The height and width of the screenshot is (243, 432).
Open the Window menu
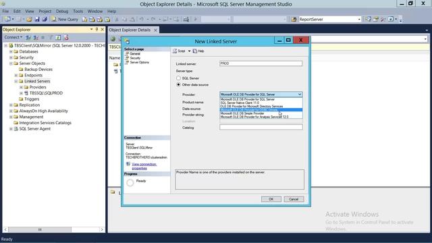tap(94, 11)
